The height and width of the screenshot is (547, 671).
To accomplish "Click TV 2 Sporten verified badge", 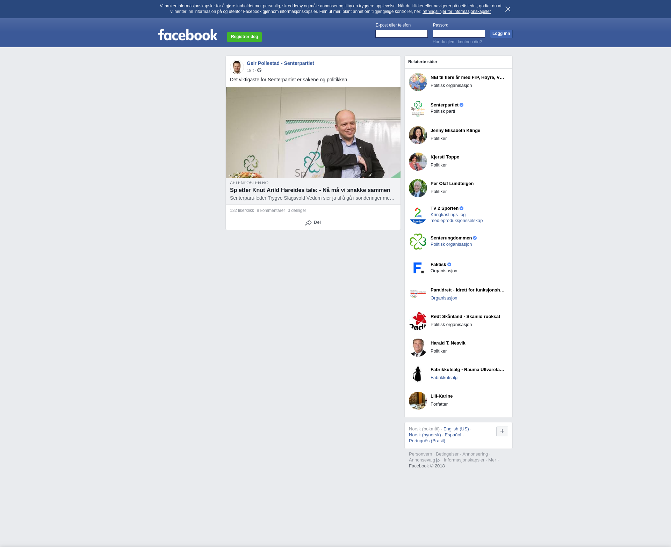I will click(x=461, y=208).
